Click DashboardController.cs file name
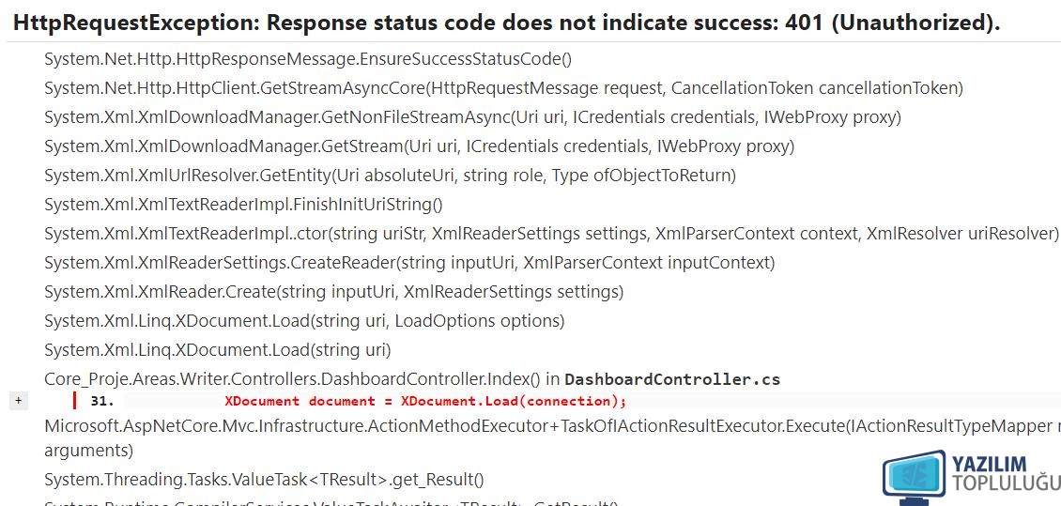This screenshot has height=506, width=1061. [x=672, y=379]
